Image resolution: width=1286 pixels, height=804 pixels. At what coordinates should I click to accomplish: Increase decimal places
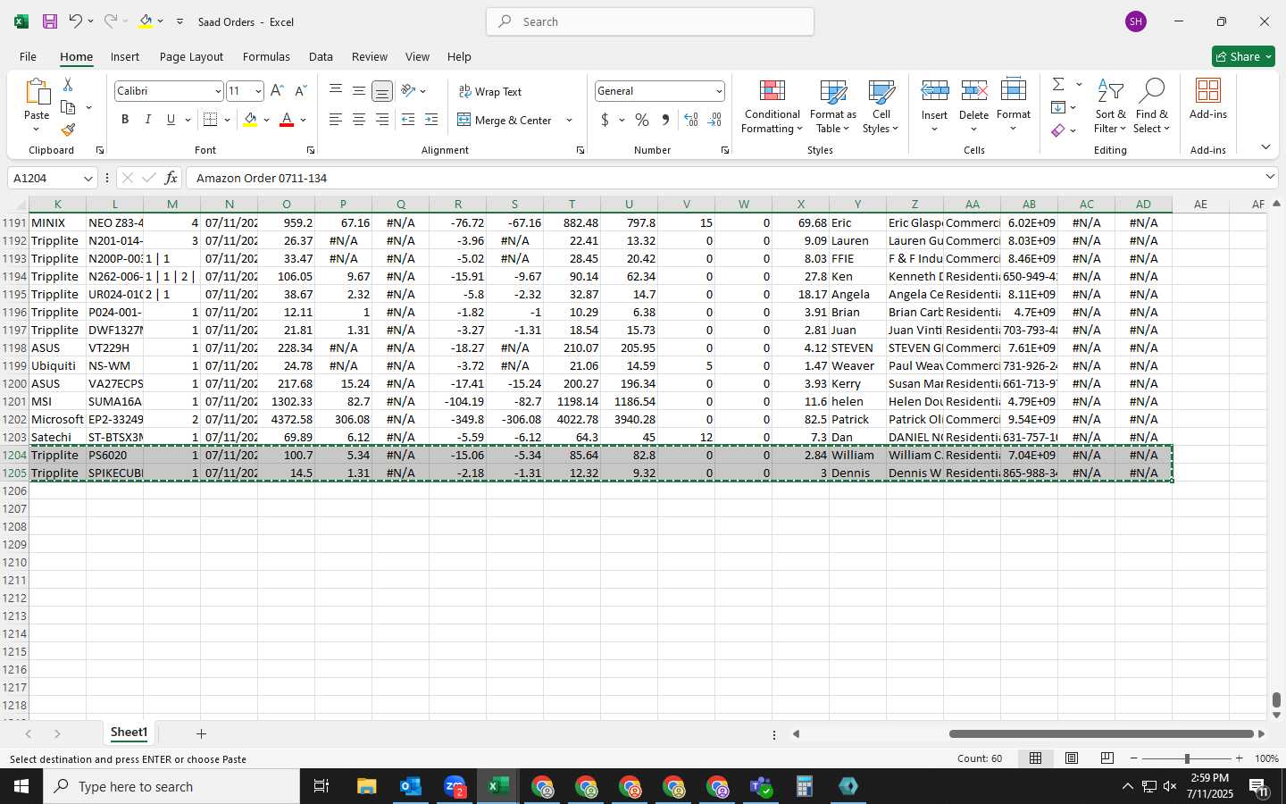point(690,120)
